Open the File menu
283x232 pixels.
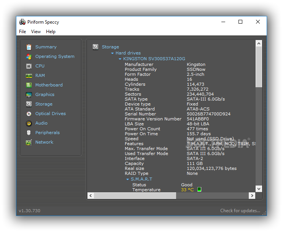[x=22, y=32]
